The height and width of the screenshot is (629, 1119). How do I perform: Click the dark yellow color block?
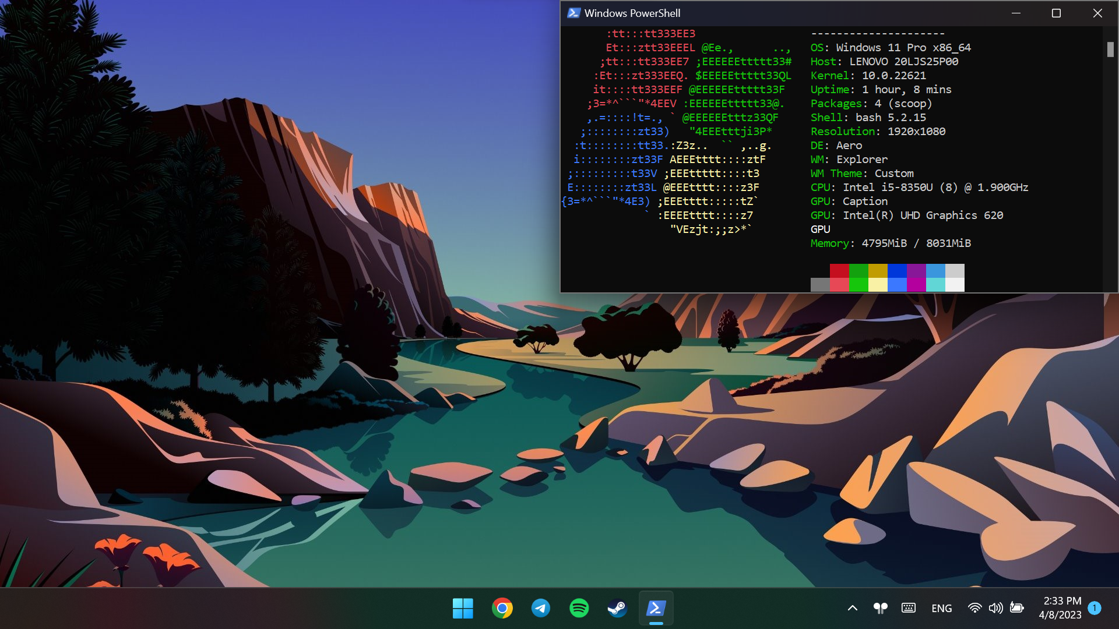(878, 271)
